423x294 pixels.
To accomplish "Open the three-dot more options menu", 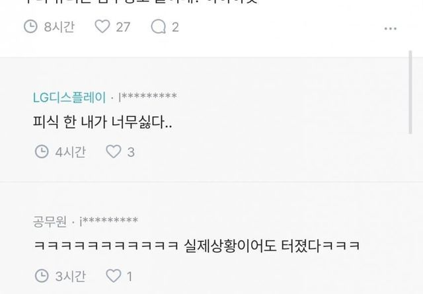I will click(x=391, y=28).
